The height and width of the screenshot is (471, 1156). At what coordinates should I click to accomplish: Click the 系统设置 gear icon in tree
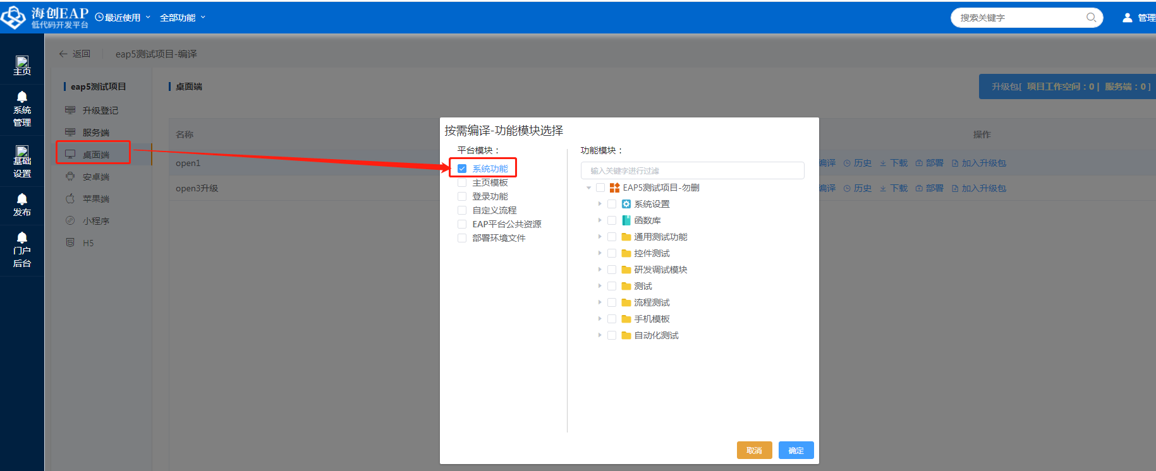point(626,204)
